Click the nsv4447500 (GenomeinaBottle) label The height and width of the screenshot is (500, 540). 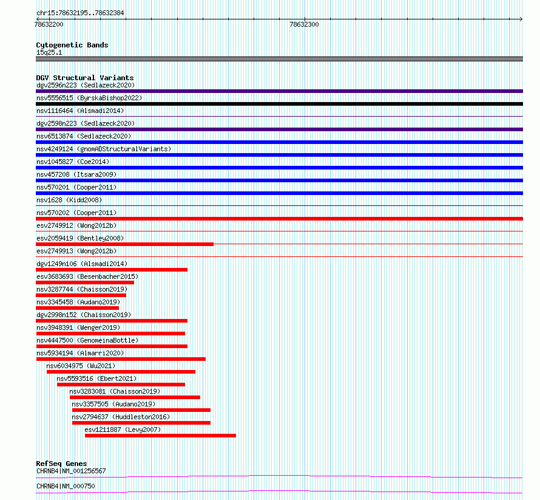click(87, 340)
